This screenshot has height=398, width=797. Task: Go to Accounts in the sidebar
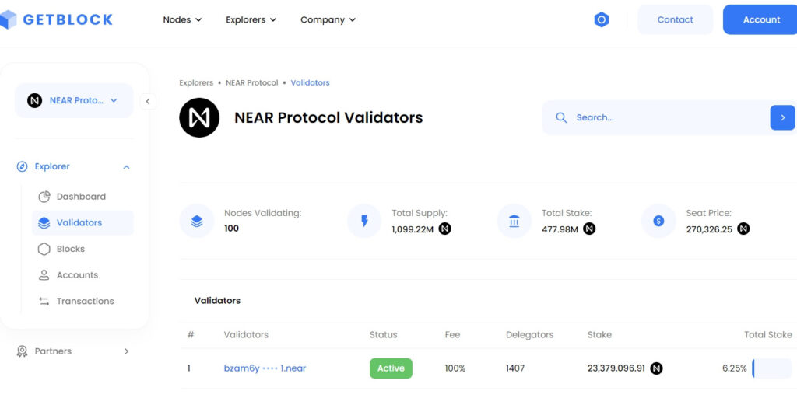[77, 275]
